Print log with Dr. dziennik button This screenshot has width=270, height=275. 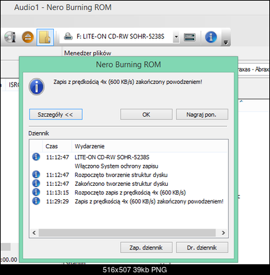tap(202, 248)
